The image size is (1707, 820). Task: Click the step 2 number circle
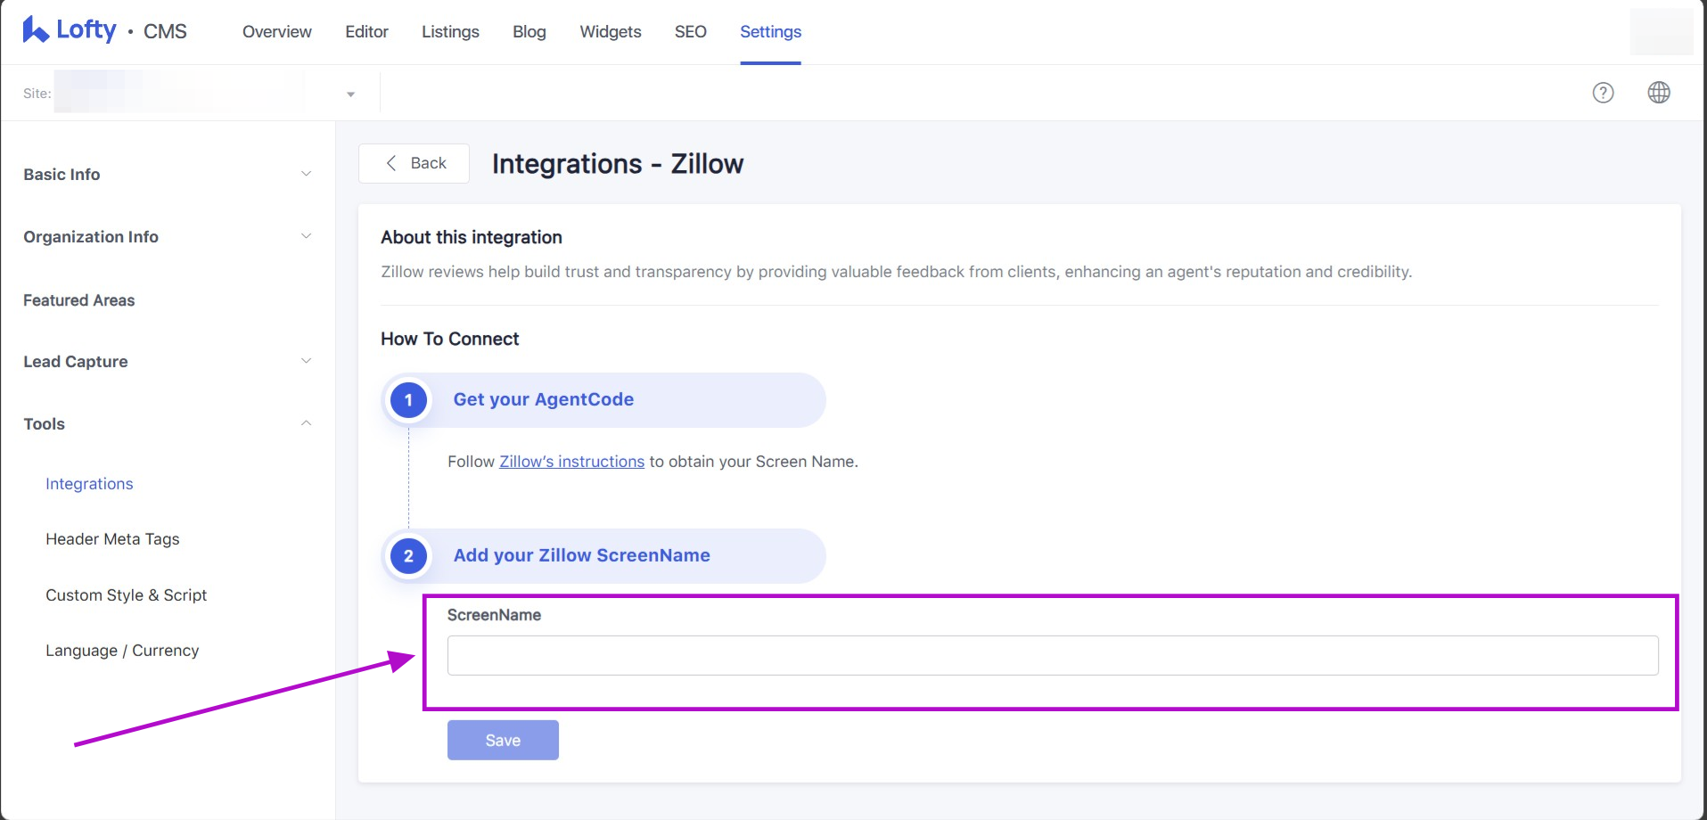[x=408, y=556]
